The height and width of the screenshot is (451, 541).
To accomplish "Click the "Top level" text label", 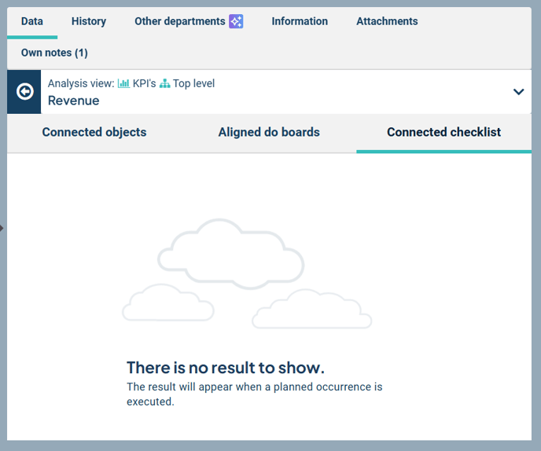I will click(193, 83).
